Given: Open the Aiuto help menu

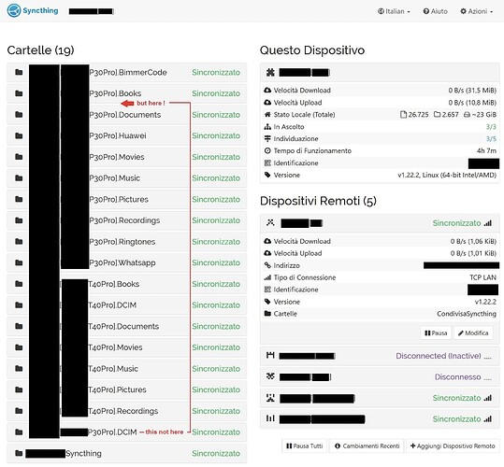Looking at the screenshot, I should click(435, 11).
